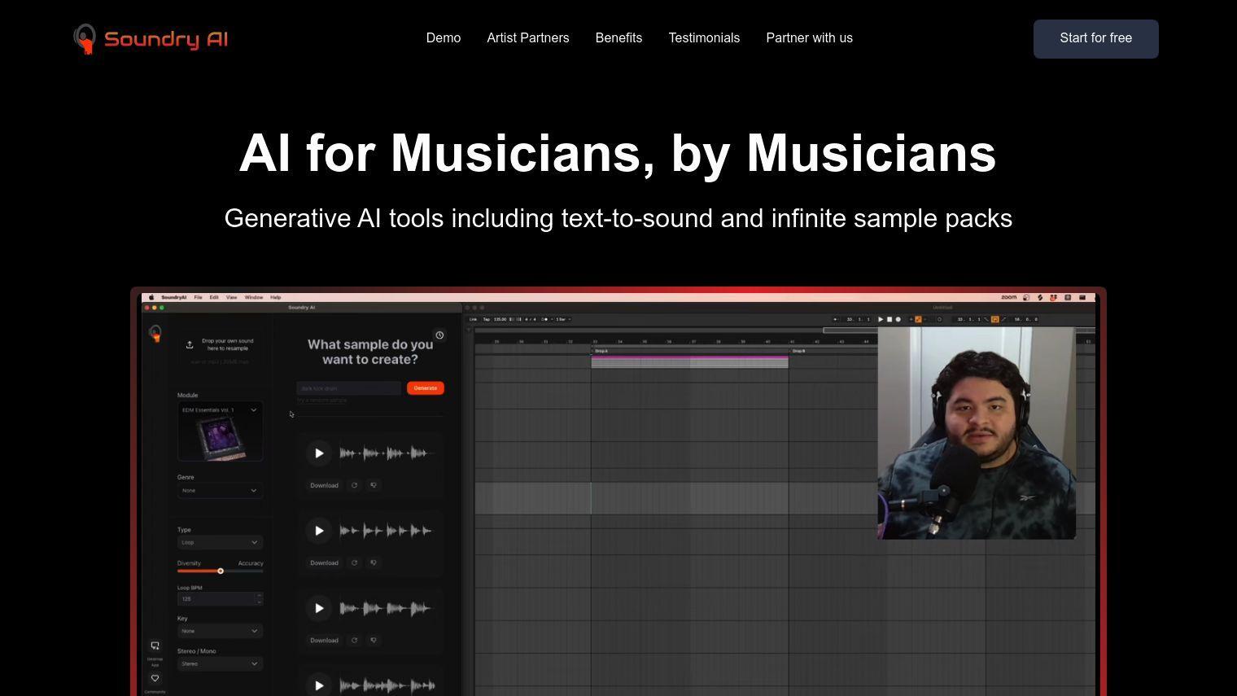Expand the Module dropdown EDM Essentials Vol. 1
The width and height of the screenshot is (1237, 696).
coord(220,410)
